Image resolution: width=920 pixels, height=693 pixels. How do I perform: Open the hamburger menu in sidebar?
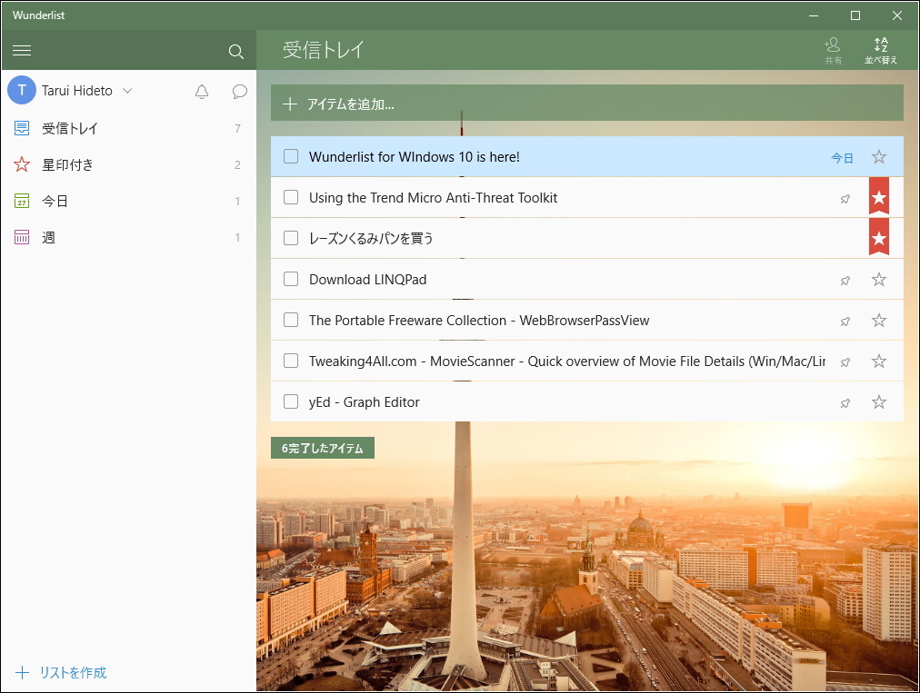22,51
